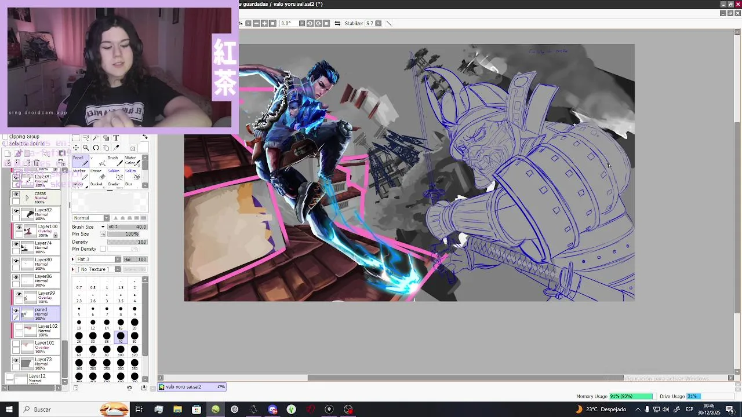Select the 40 brush size preset

121,336
